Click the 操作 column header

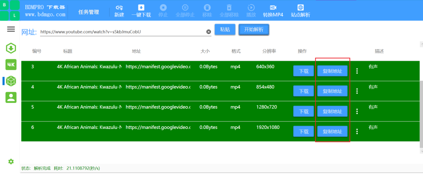coord(302,51)
